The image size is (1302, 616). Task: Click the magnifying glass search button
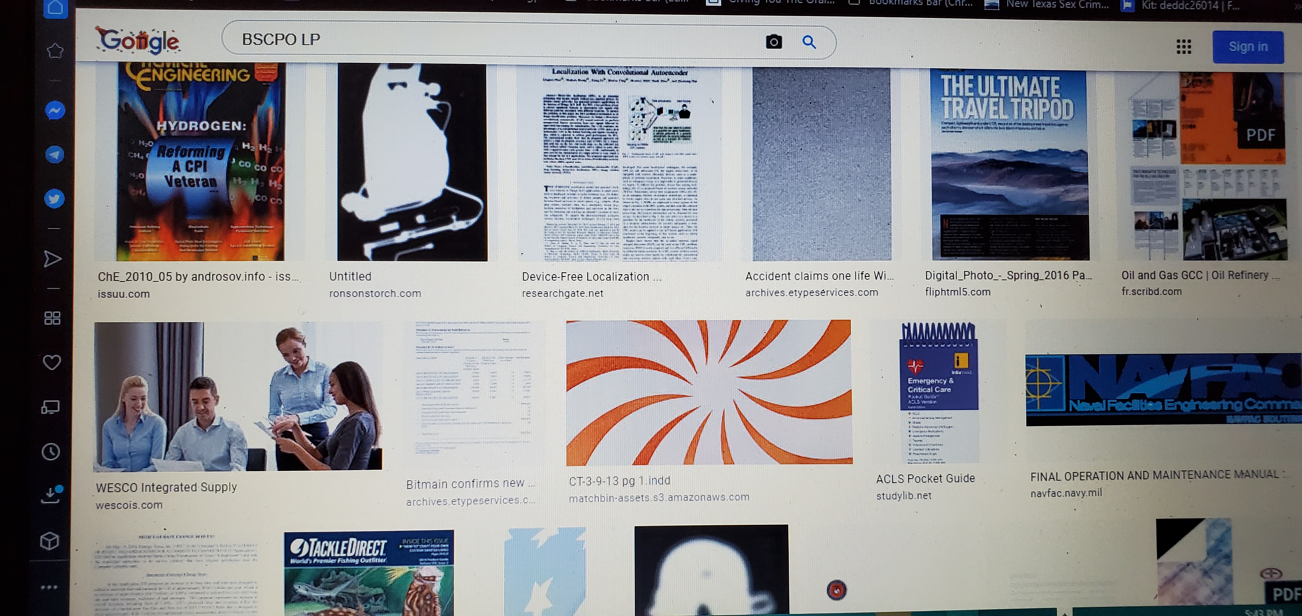point(809,42)
